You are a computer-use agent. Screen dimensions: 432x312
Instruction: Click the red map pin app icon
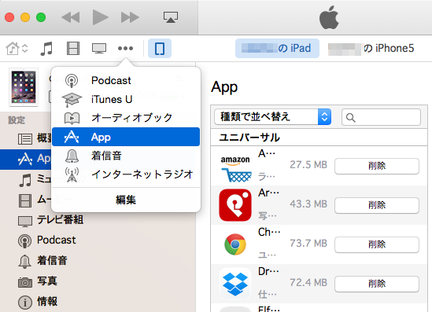pos(235,205)
